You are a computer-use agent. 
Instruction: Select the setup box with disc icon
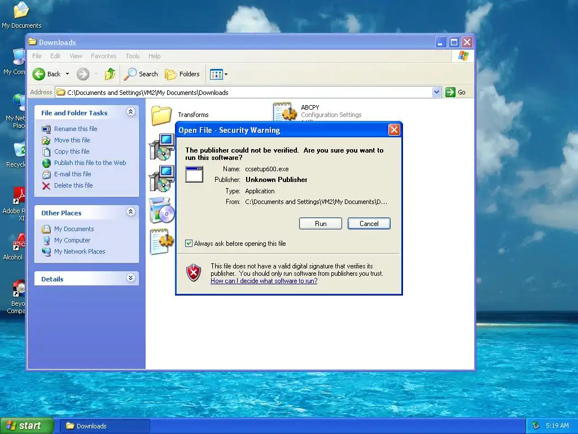point(161,210)
